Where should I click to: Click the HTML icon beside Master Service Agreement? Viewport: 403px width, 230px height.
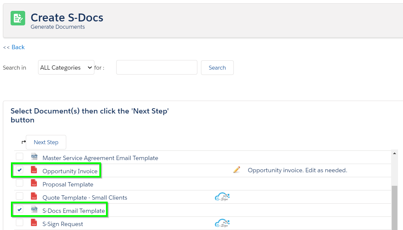click(x=34, y=157)
